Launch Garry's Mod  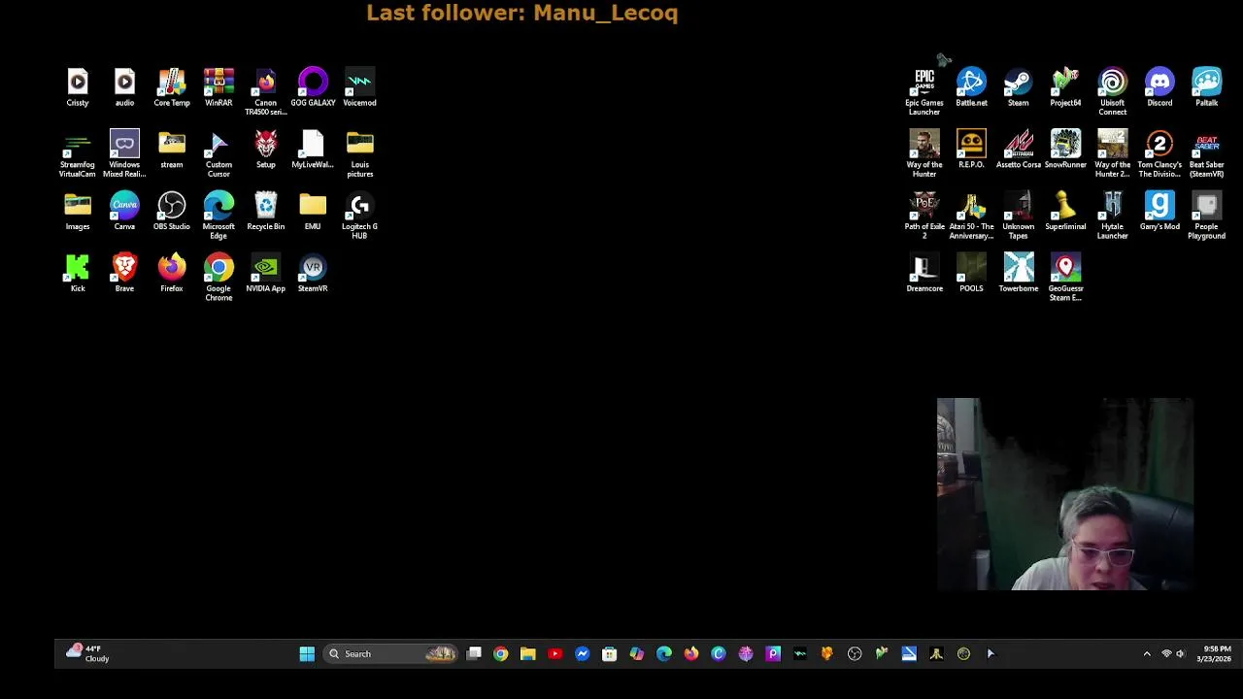pyautogui.click(x=1159, y=212)
